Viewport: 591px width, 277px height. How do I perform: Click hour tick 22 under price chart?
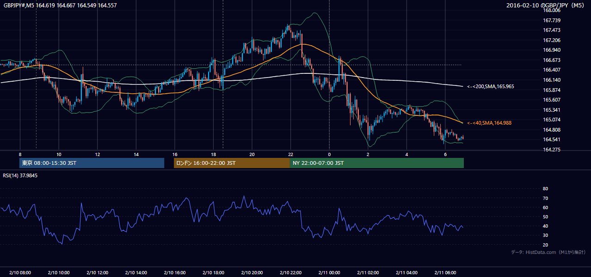point(291,154)
